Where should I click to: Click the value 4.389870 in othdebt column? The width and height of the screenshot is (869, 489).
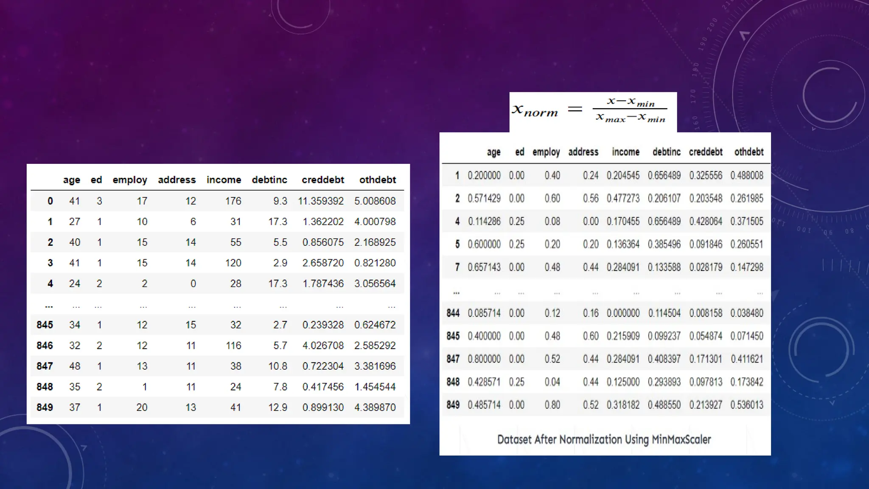pyautogui.click(x=375, y=407)
